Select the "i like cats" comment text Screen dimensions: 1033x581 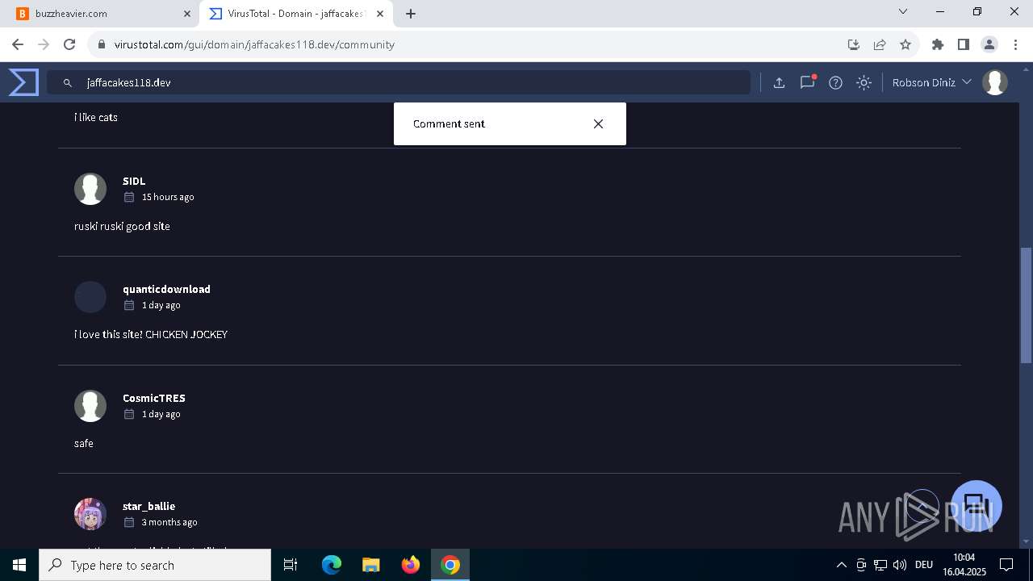(96, 117)
